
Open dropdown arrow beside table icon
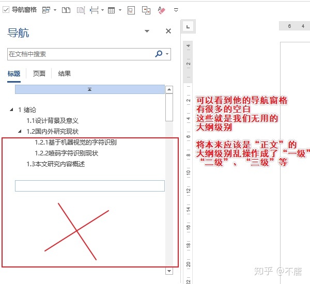pos(120,10)
